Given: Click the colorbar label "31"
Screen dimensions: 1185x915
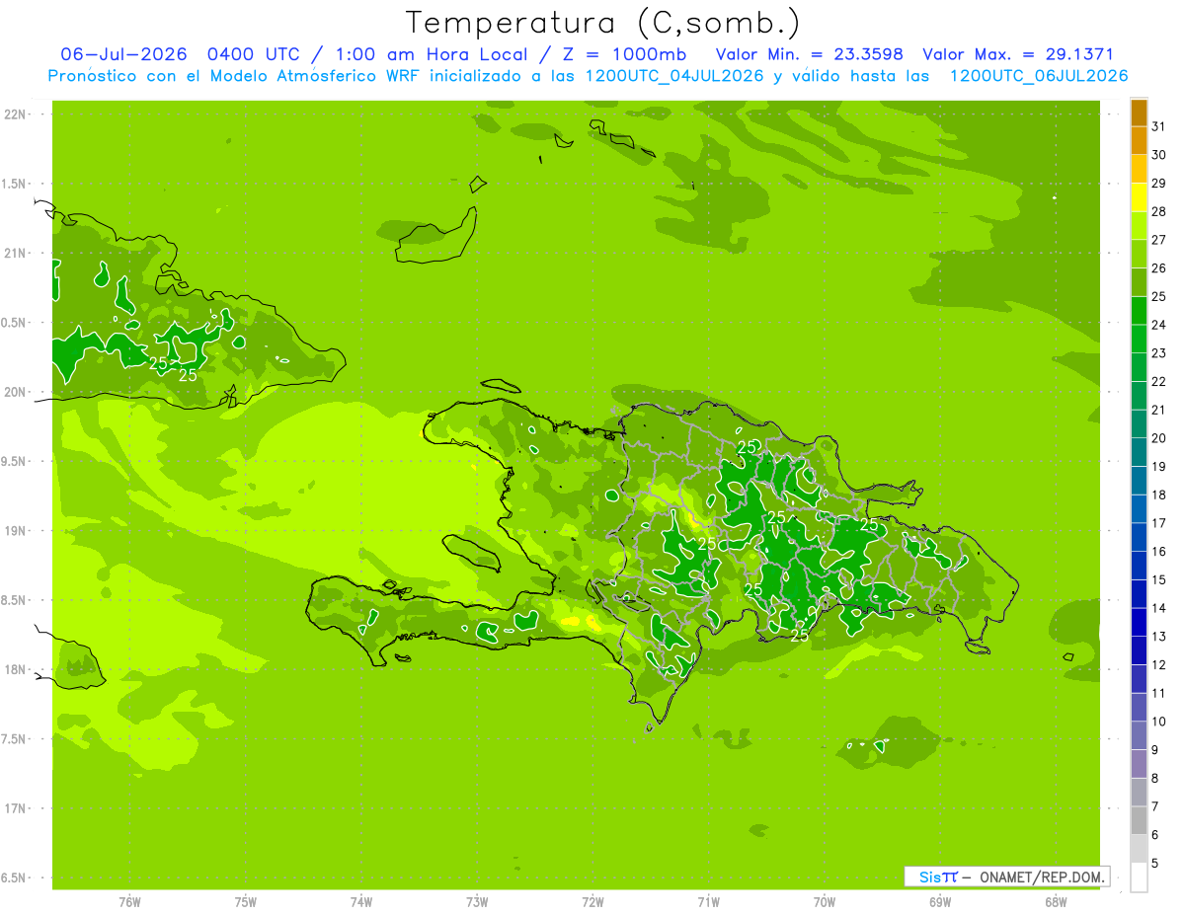Looking at the screenshot, I should (1158, 126).
